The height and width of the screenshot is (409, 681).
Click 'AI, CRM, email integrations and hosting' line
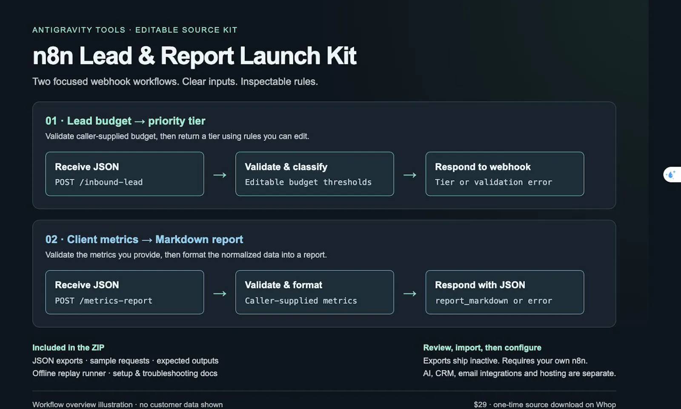click(519, 373)
